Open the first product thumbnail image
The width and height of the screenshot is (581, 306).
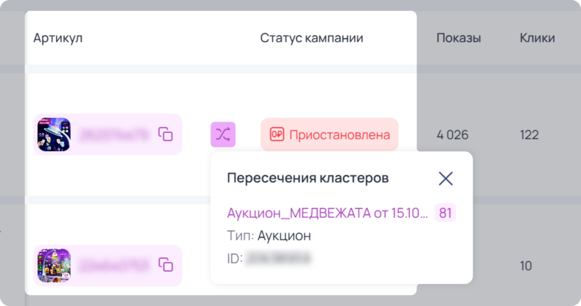click(x=54, y=135)
